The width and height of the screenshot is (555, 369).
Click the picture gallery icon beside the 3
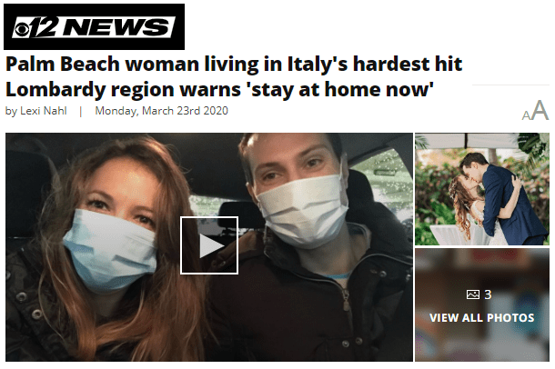point(473,294)
